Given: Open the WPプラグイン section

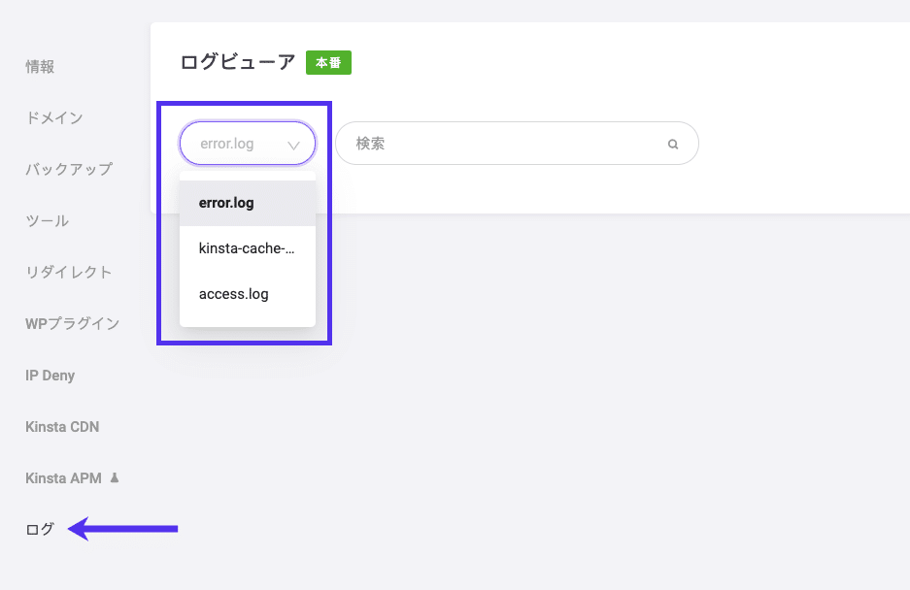Looking at the screenshot, I should point(71,323).
